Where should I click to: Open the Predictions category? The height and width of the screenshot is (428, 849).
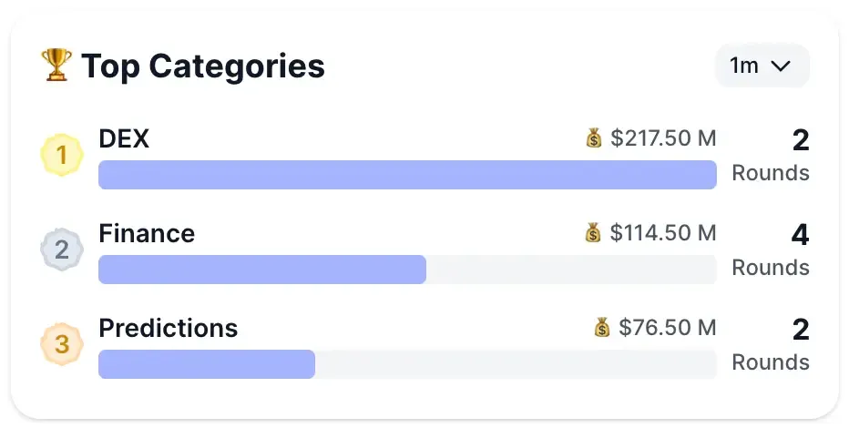(168, 328)
